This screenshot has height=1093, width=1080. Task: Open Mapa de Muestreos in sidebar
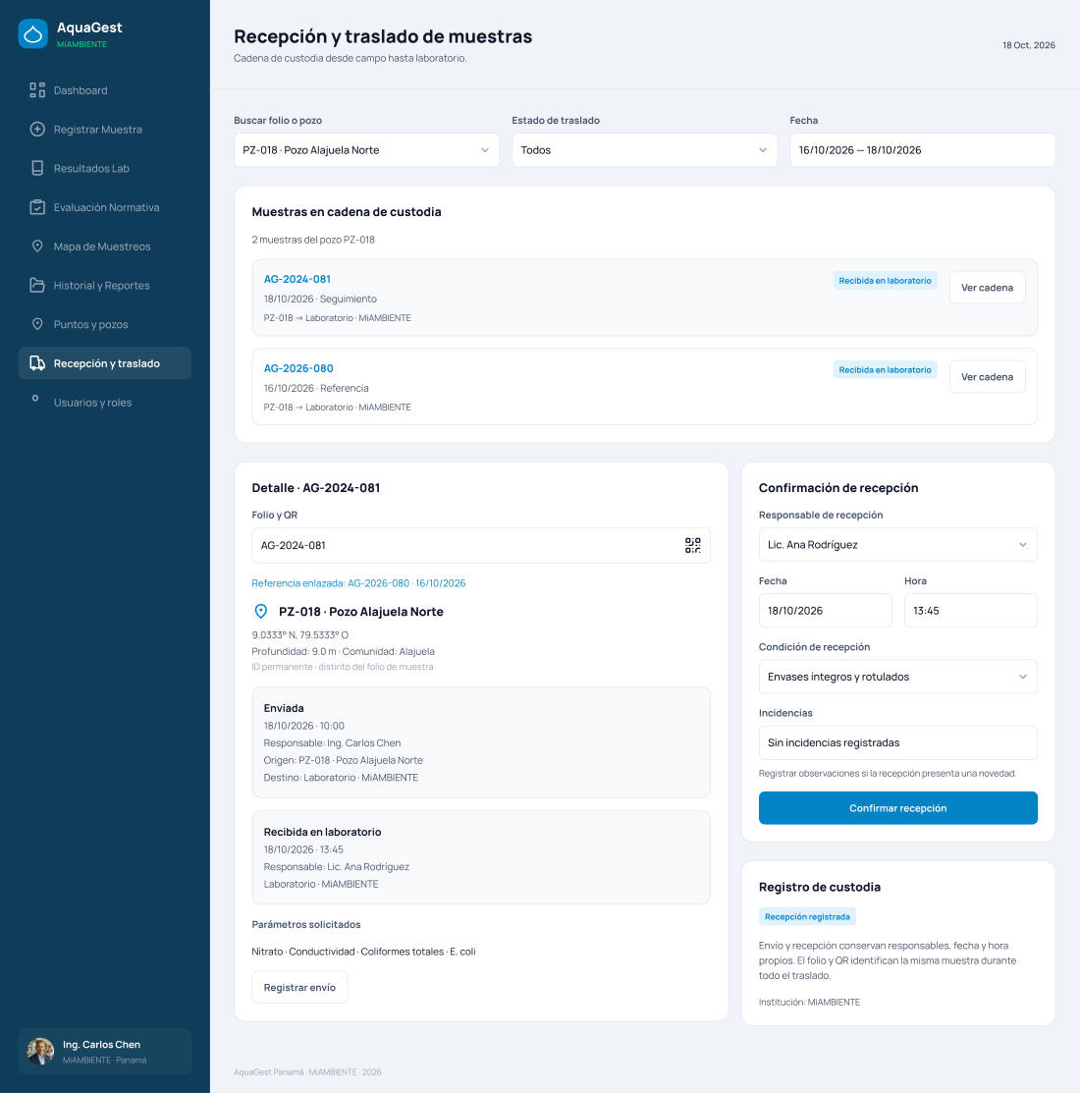click(104, 246)
